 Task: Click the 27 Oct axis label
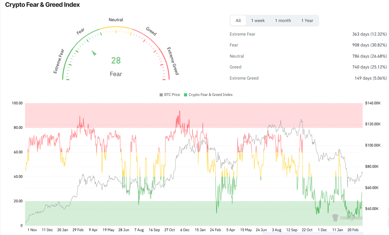pos(170,230)
